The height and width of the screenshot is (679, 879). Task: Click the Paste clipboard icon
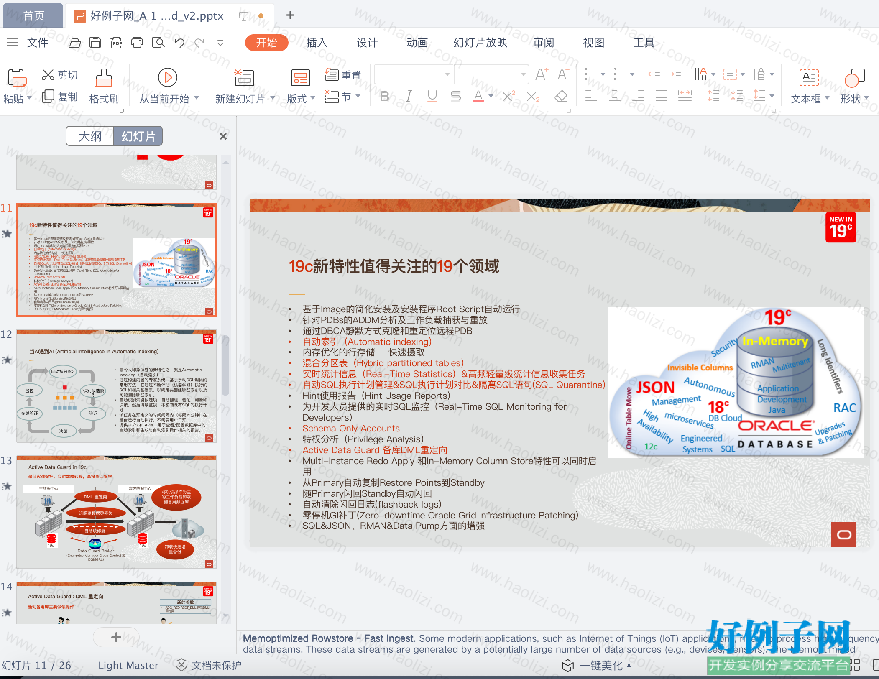pos(17,78)
